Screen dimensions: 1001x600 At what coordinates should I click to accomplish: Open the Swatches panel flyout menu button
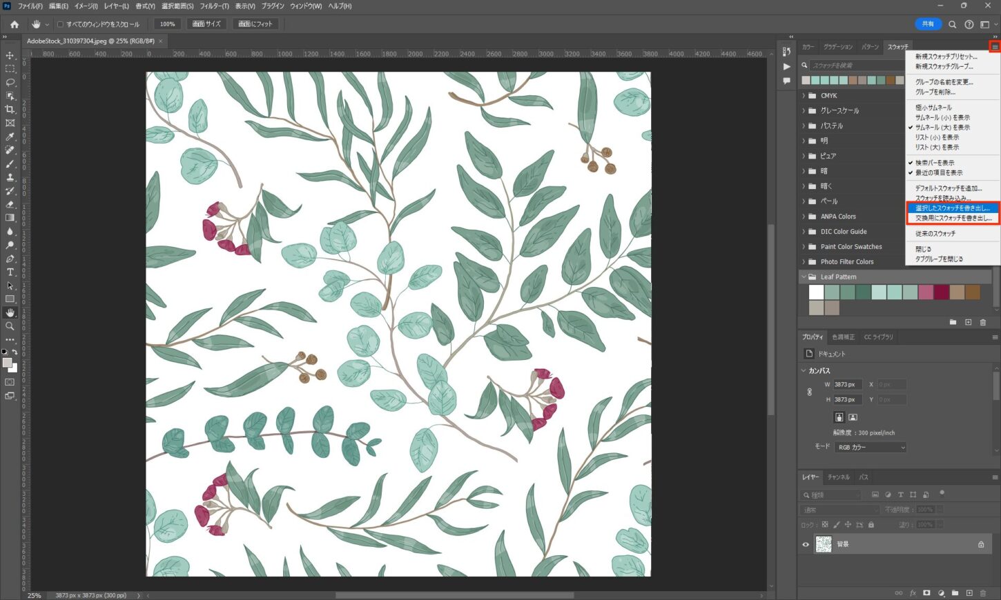pyautogui.click(x=995, y=47)
